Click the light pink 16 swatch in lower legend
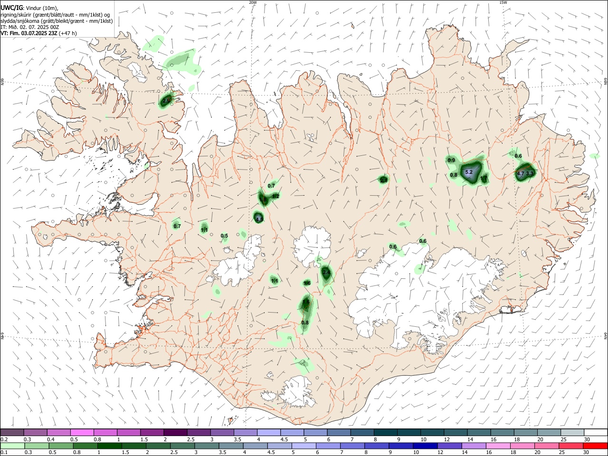608x456 pixels. point(497,446)
